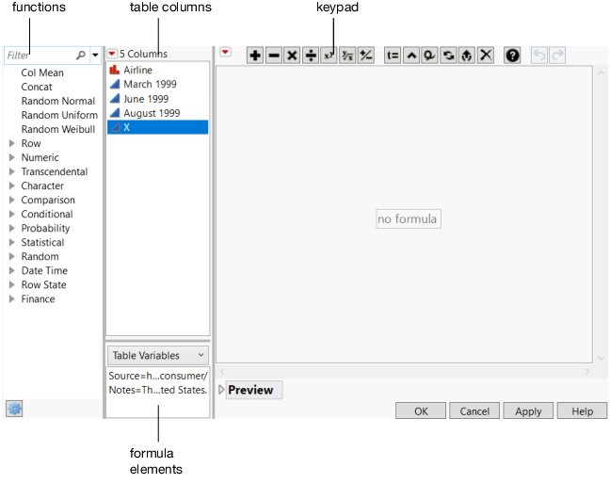Click the divide keypad button

(311, 56)
